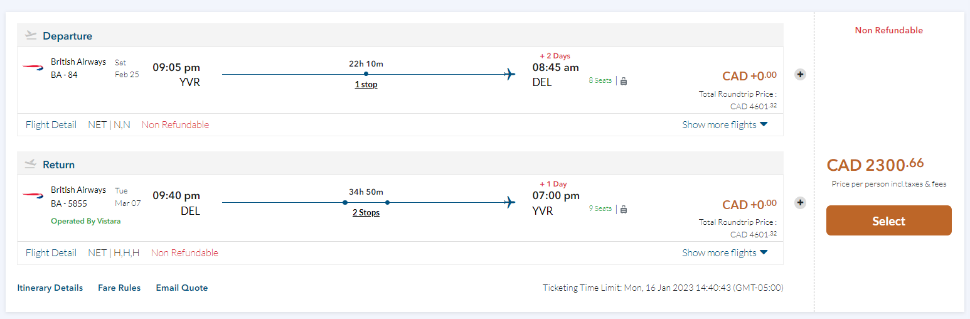Click the takeoff icon in Departure header

click(x=31, y=36)
